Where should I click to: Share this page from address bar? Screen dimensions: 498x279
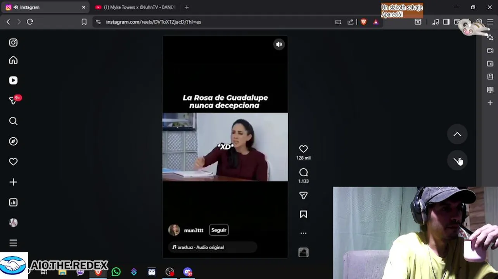(351, 22)
